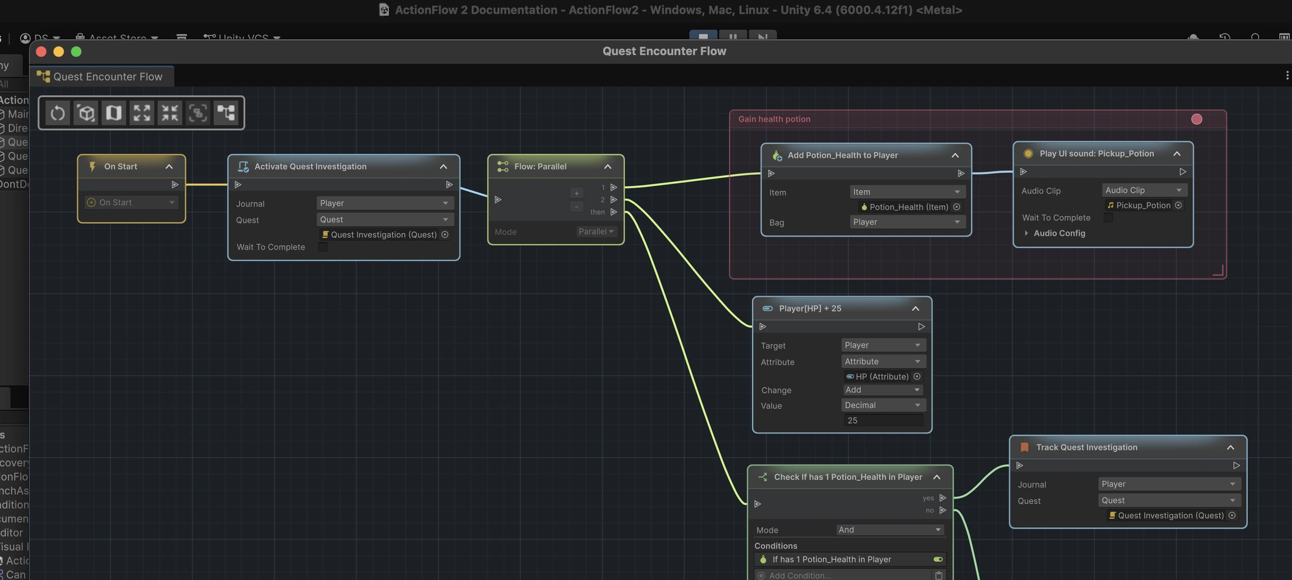This screenshot has height=580, width=1292.
Task: Click the Track Quest Investigation bookmark icon
Action: click(1024, 447)
